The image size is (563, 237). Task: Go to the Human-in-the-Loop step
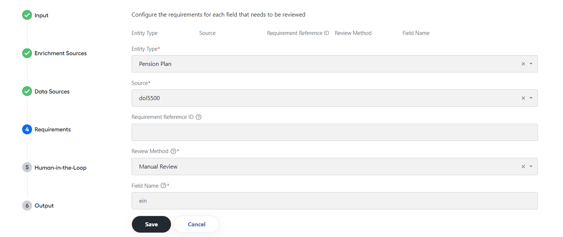pyautogui.click(x=60, y=168)
